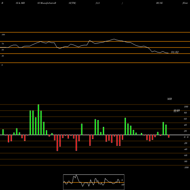This screenshot has width=190, height=190.
Task: Click the 'MR' label above the bar chart
Action: pyautogui.click(x=169, y=99)
